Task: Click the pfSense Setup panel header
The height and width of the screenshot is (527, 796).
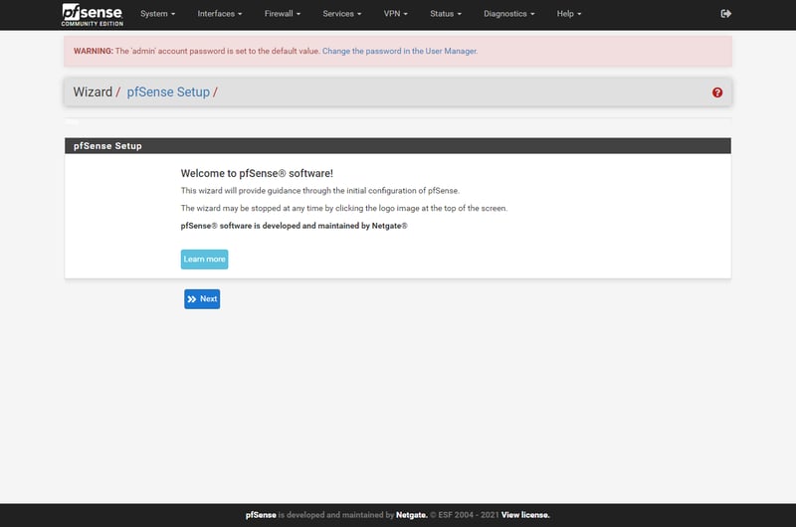Action: (398, 146)
